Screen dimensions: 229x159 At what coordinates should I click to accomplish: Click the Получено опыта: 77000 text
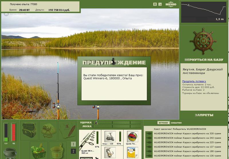(23, 4)
